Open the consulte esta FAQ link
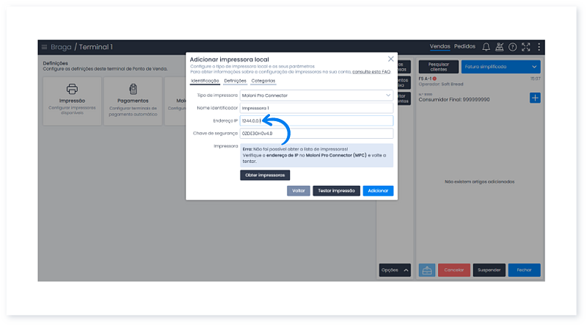The height and width of the screenshot is (326, 587). point(371,72)
